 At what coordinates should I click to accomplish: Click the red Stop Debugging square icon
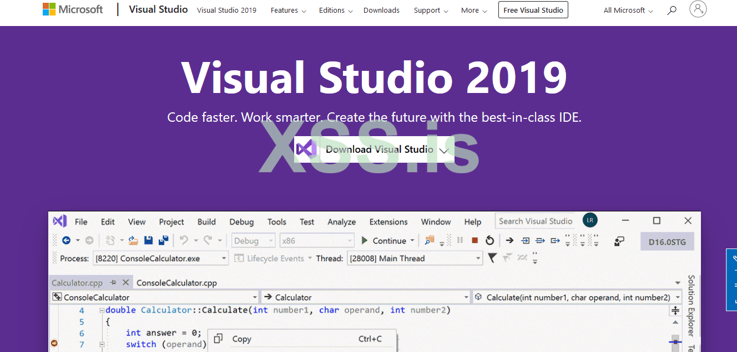point(474,240)
